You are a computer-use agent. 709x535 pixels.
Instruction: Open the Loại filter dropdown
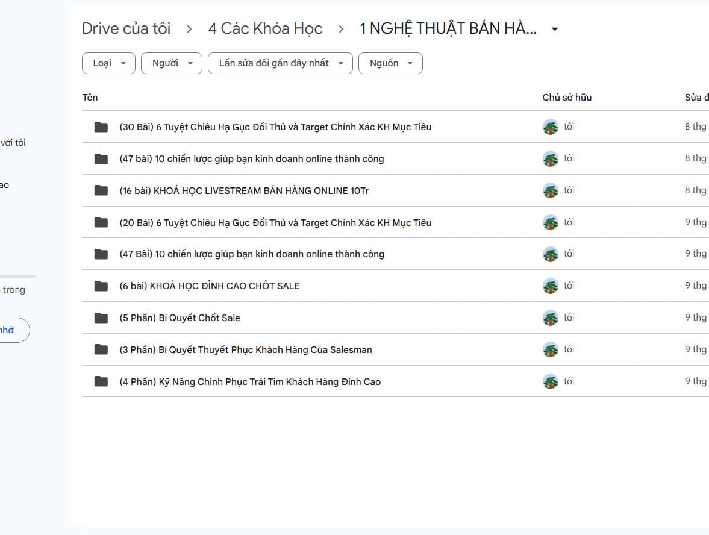tap(108, 63)
